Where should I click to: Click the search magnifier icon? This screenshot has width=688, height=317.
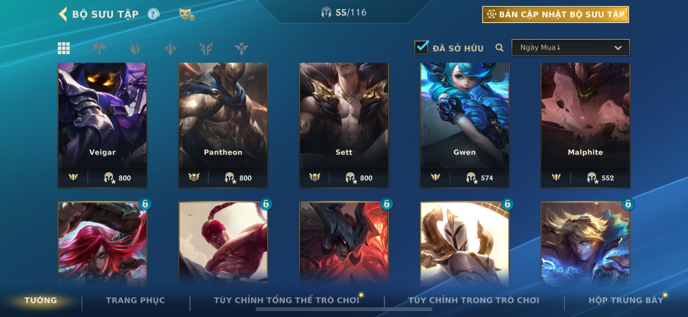click(x=499, y=48)
